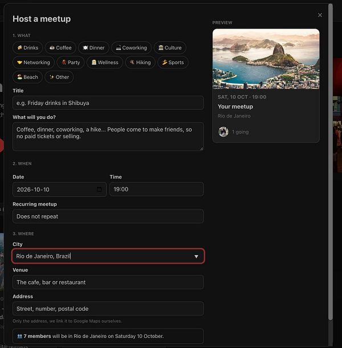
Task: Click the City combo box text
Action: click(43, 256)
